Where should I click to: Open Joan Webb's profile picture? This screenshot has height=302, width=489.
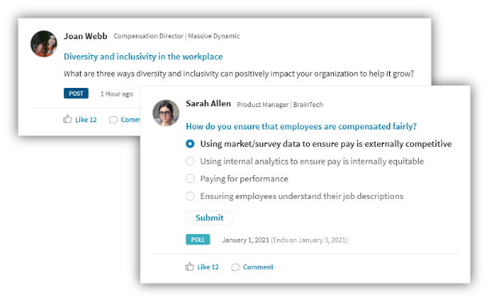tap(44, 44)
